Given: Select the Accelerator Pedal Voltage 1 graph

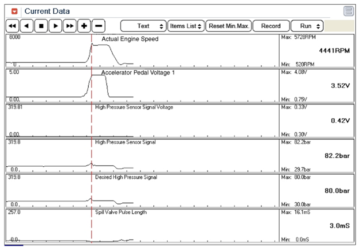Looking at the screenshot, I should (141, 86).
